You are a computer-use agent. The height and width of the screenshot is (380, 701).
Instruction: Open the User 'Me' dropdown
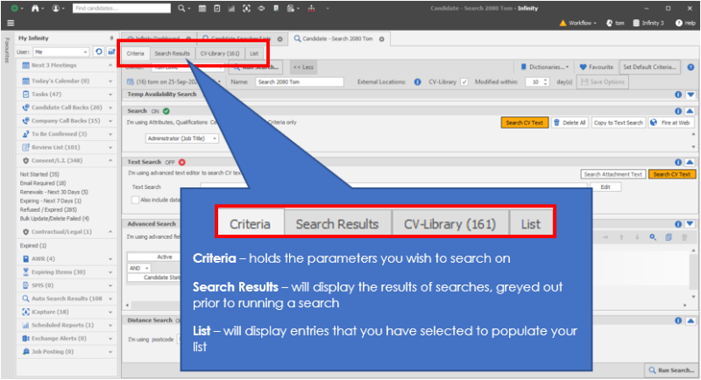point(61,52)
